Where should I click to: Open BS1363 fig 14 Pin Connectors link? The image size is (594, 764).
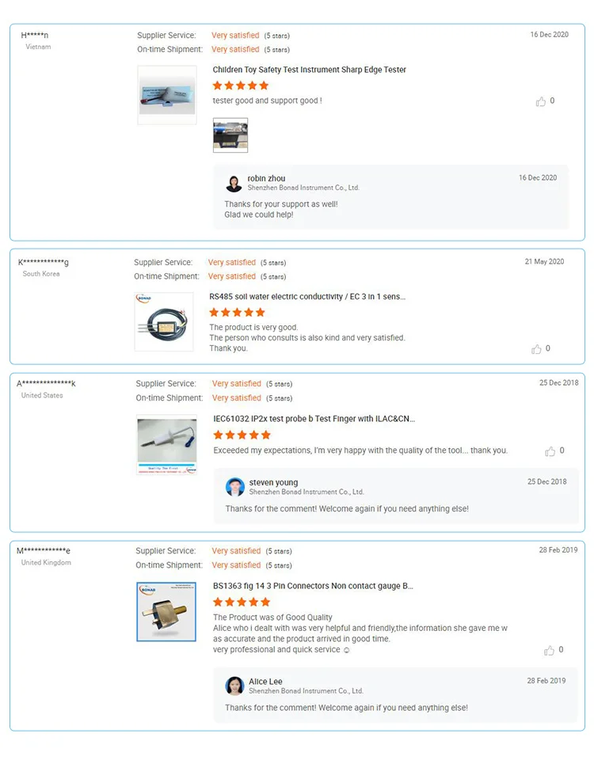[313, 586]
